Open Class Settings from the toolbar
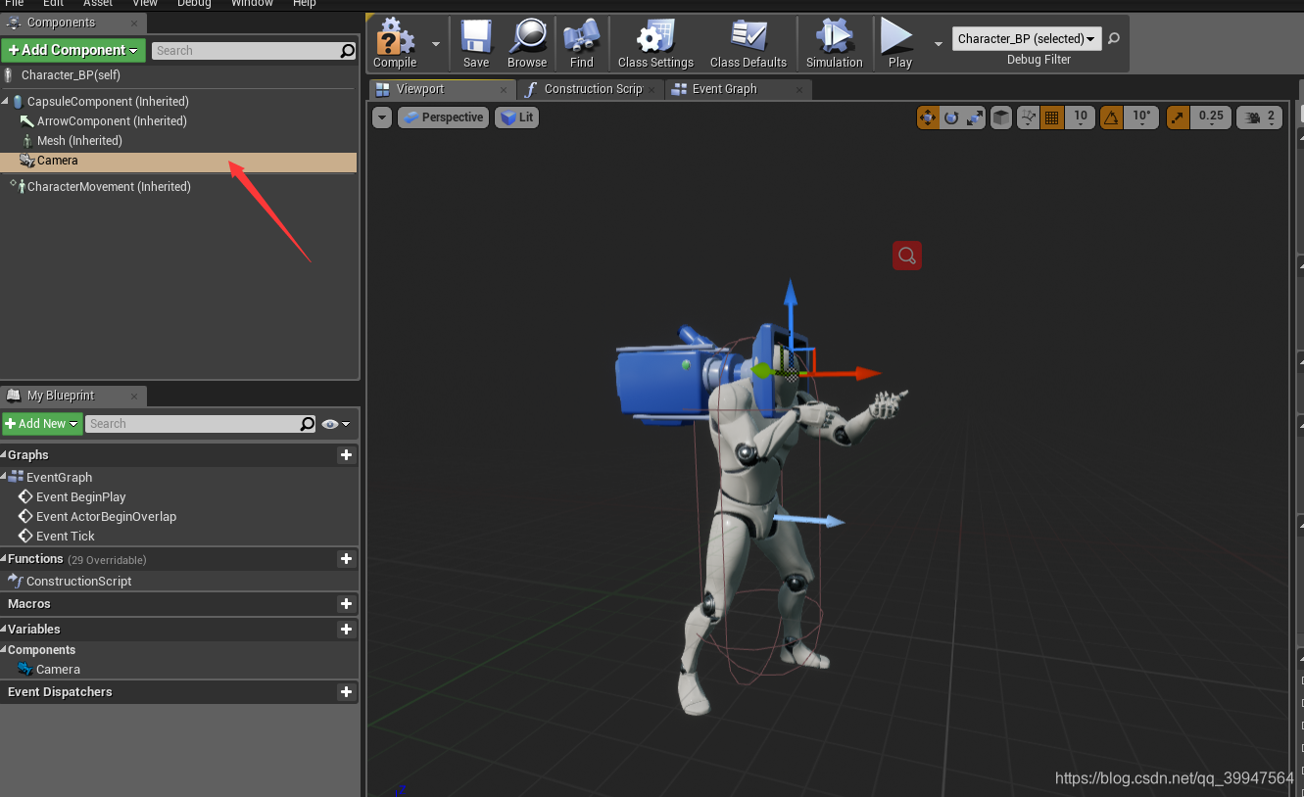Image resolution: width=1304 pixels, height=797 pixels. 655,44
